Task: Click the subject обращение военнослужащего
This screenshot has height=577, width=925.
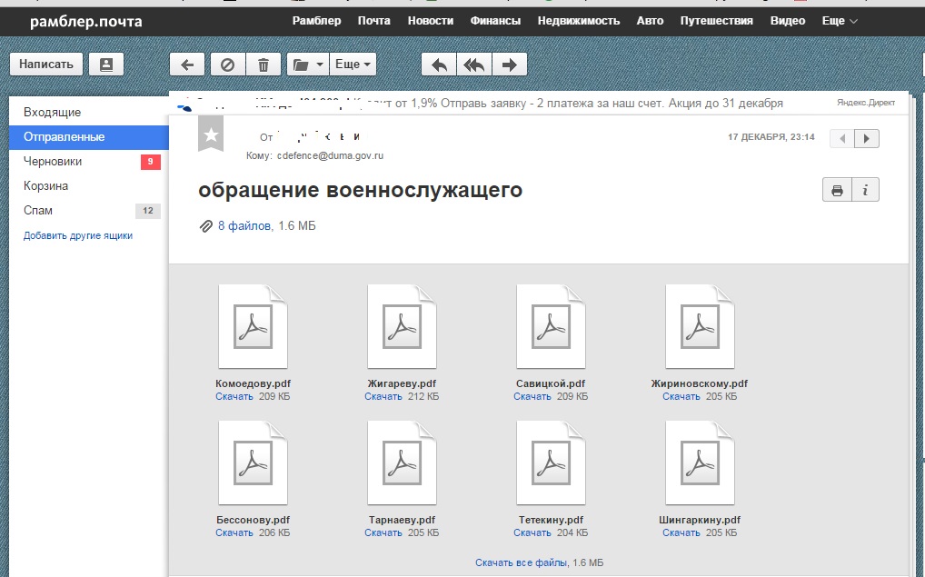Action: pyautogui.click(x=361, y=190)
